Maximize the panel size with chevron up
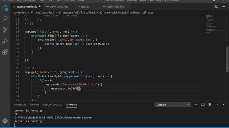The height and width of the screenshot is (128, 229). click(216, 105)
